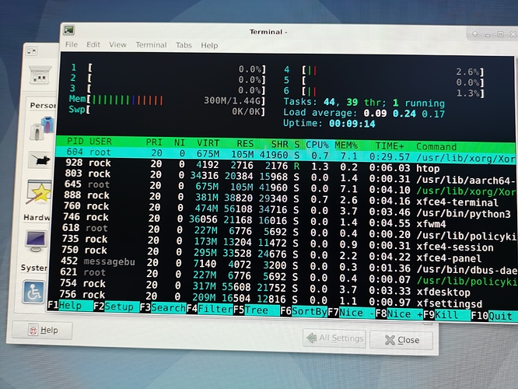Open the star wand window tweaks icon
The image size is (518, 389).
(x=39, y=192)
